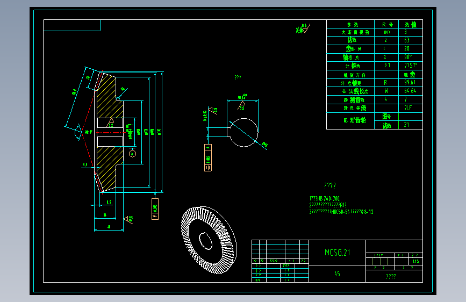The width and height of the screenshot is (466, 302).
Task: Select the 64.64 value in table
Action: pos(410,91)
